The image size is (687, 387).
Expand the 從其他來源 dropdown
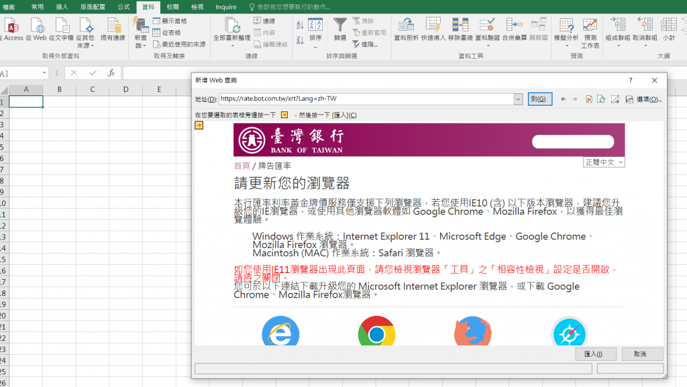(x=85, y=46)
